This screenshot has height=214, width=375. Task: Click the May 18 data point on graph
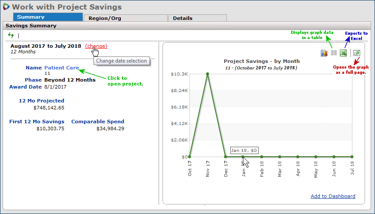pos(315,157)
